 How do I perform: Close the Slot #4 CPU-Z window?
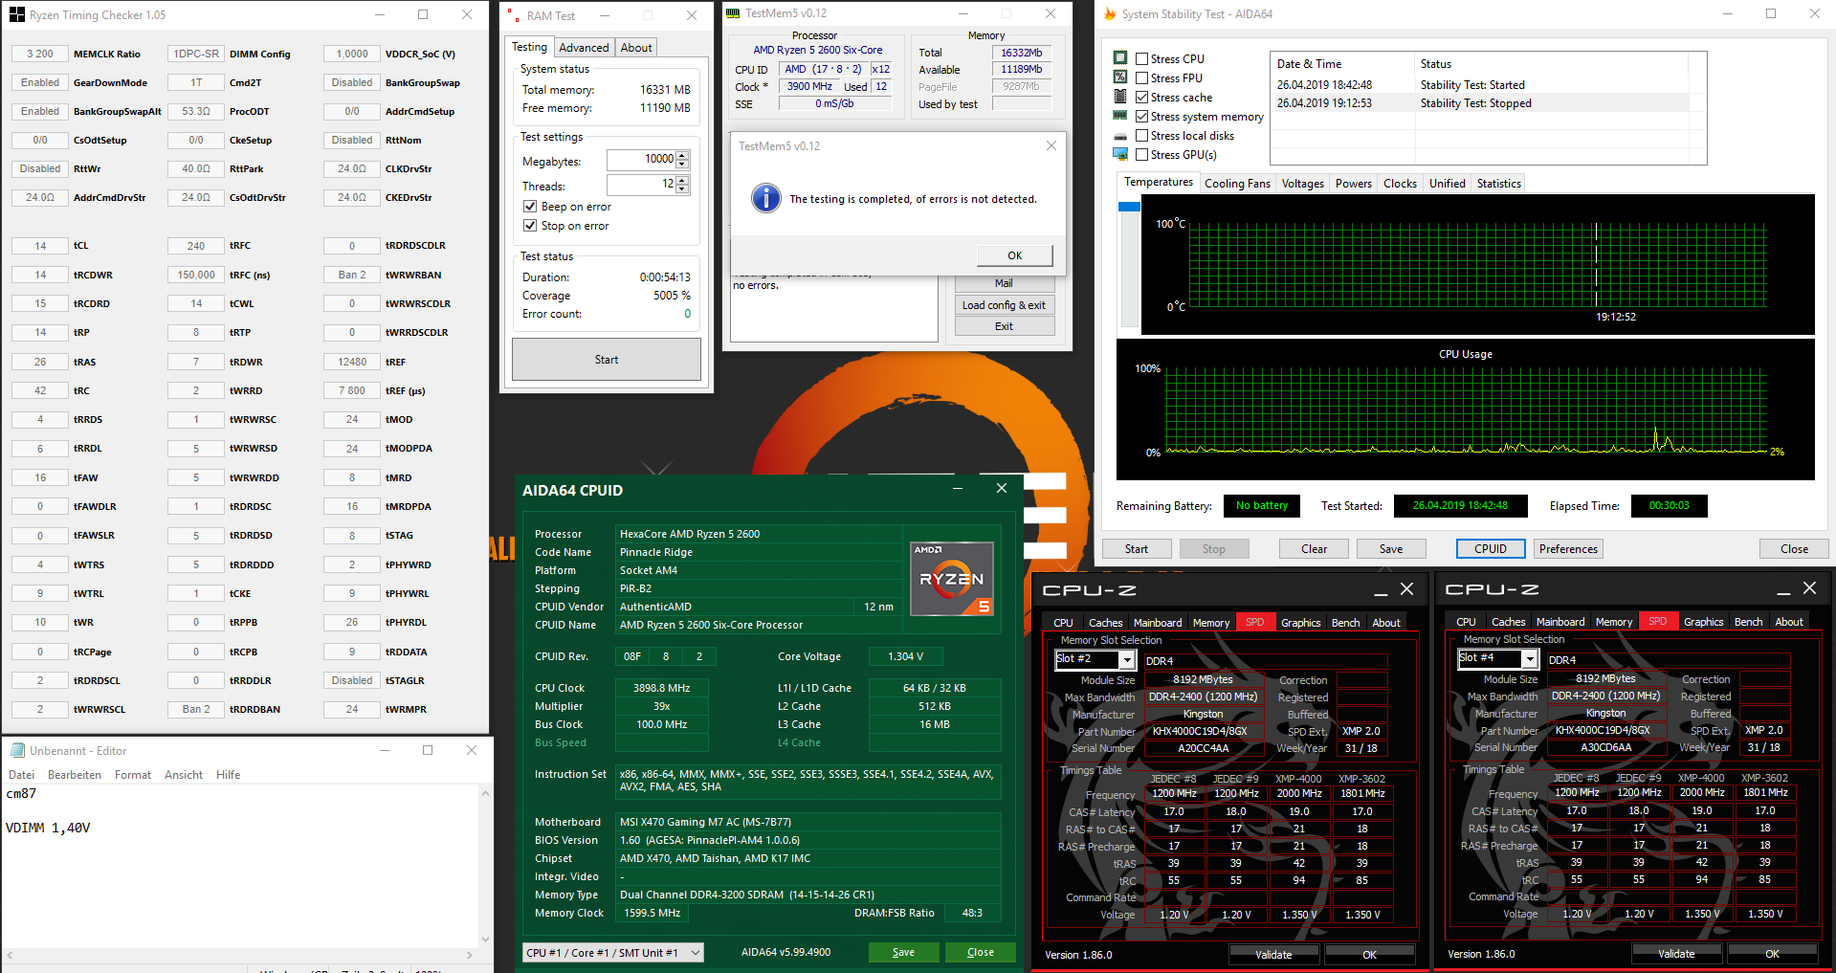pyautogui.click(x=1809, y=588)
